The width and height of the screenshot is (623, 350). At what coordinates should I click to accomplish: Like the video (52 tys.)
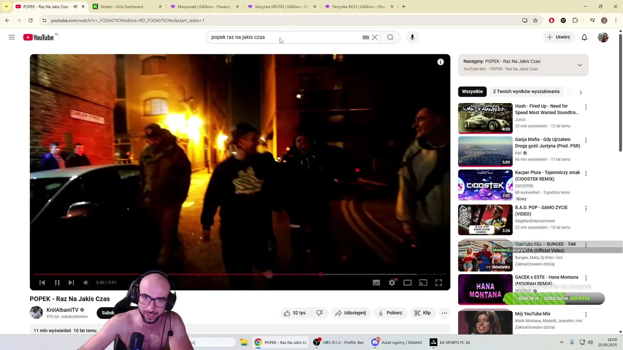tap(295, 313)
